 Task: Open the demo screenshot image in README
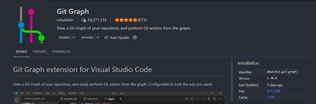pyautogui.click(x=119, y=97)
